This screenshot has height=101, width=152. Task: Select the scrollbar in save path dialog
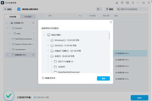pyautogui.click(x=109, y=36)
